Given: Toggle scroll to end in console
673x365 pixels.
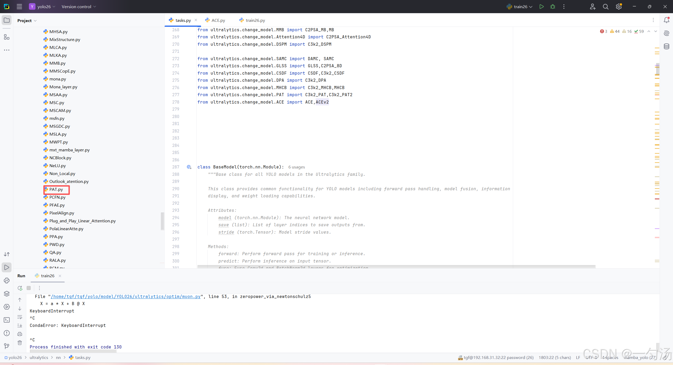Looking at the screenshot, I should (20, 326).
